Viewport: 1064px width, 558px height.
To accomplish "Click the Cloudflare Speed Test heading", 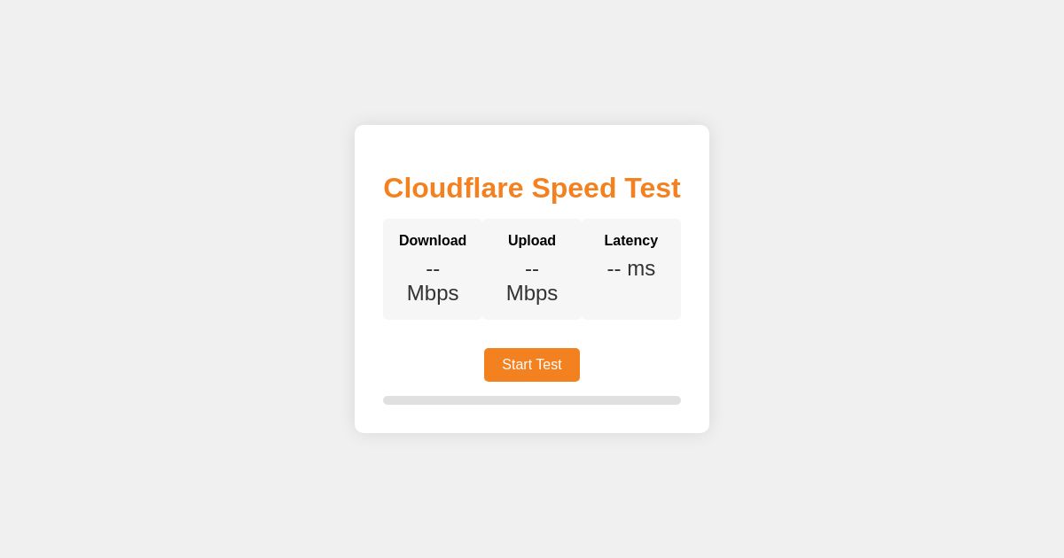I will click(x=532, y=188).
